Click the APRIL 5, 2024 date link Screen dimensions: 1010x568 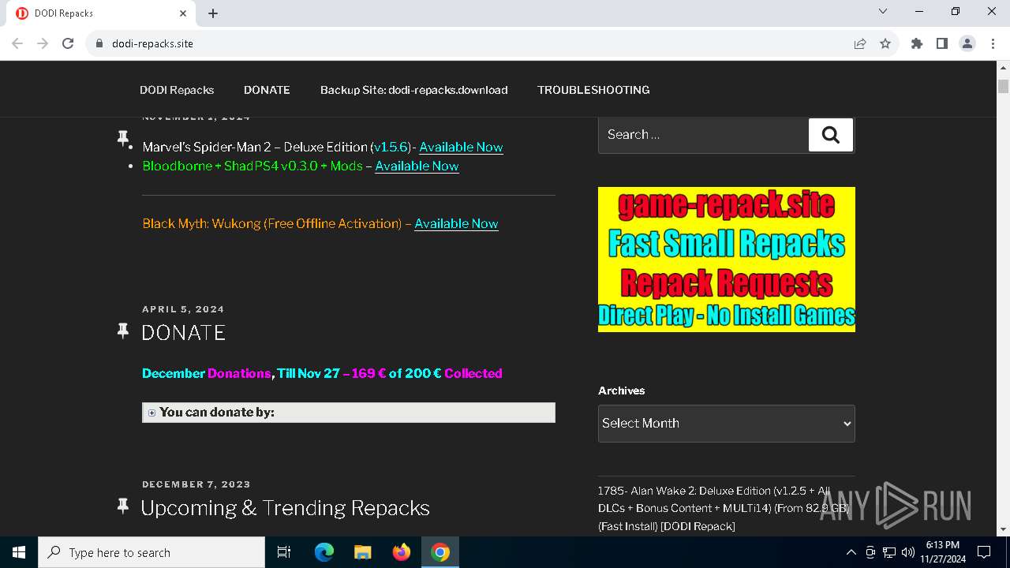183,309
